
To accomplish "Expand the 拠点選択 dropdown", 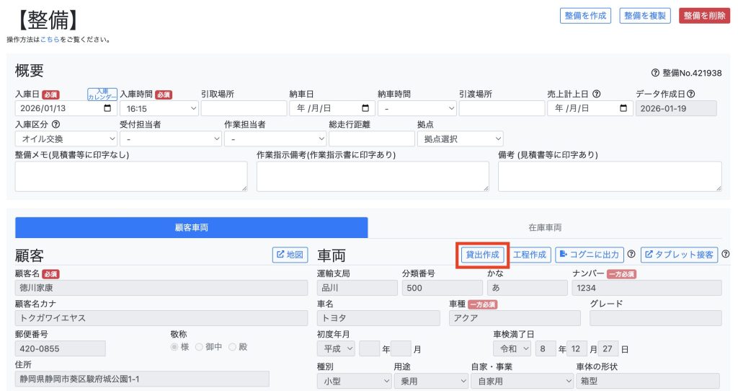I will click(461, 139).
